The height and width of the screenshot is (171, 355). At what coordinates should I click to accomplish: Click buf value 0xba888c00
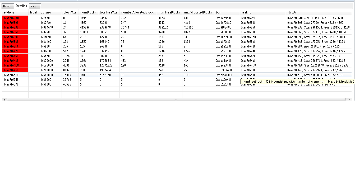click(224, 32)
